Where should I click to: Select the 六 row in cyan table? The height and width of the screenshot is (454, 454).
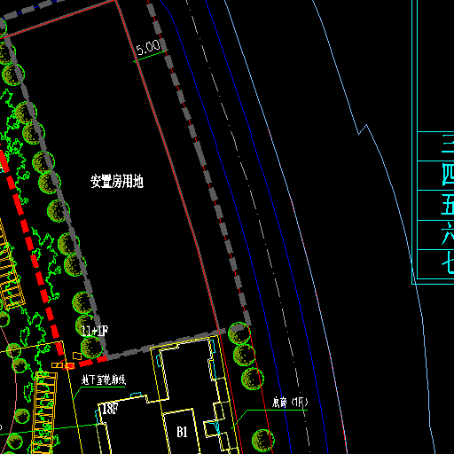pyautogui.click(x=435, y=235)
